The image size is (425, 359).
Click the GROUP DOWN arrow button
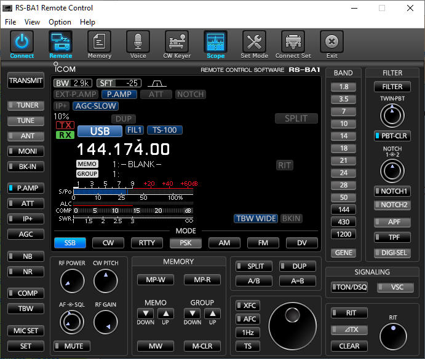click(193, 314)
